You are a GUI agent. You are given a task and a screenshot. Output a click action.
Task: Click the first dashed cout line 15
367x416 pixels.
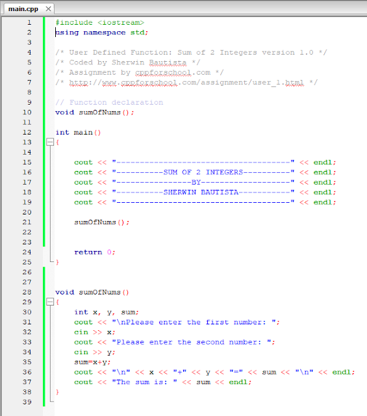coord(205,162)
